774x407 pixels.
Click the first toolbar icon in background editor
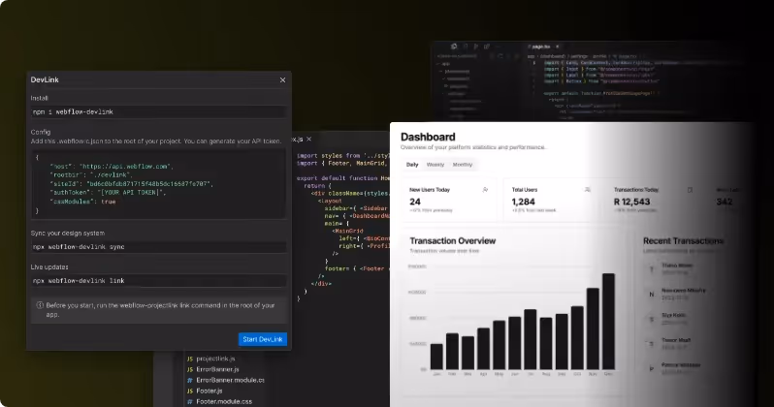click(x=454, y=47)
